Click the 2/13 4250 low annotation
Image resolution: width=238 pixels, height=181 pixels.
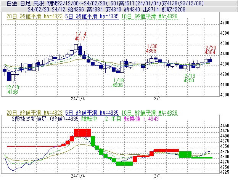(x=189, y=78)
